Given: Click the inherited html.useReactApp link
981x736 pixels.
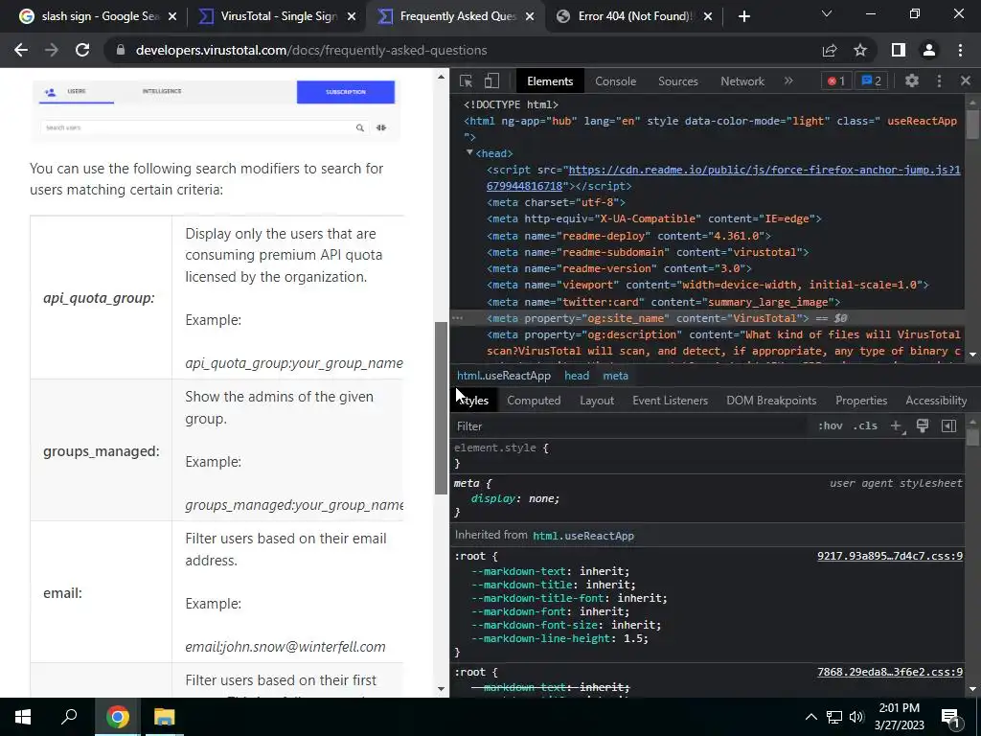Looking at the screenshot, I should [583, 535].
